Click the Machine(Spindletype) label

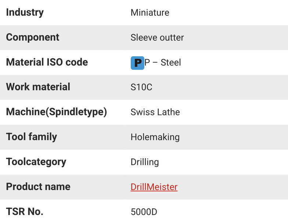pos(57,112)
